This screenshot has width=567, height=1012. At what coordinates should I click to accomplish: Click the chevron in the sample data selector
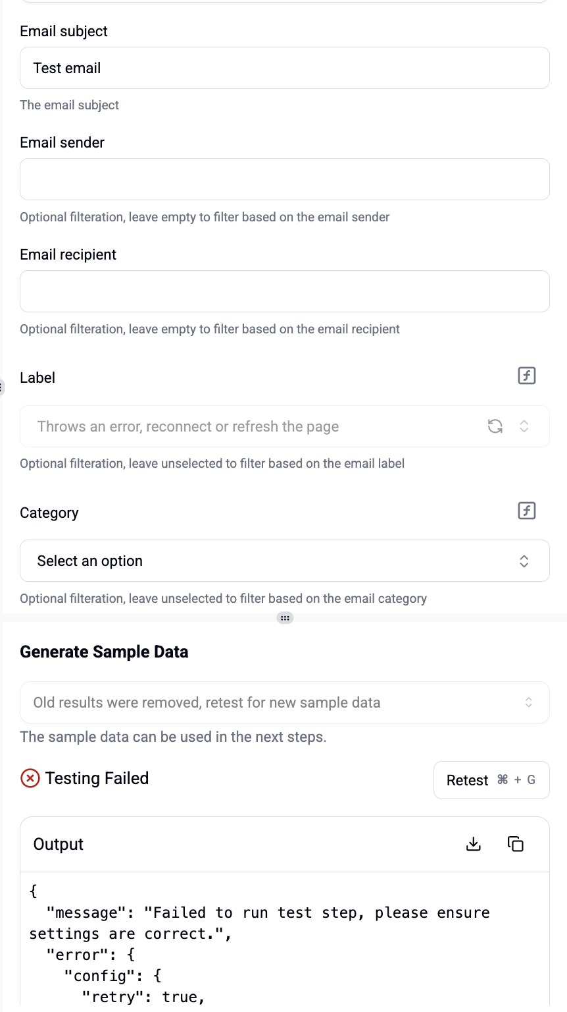(x=529, y=702)
